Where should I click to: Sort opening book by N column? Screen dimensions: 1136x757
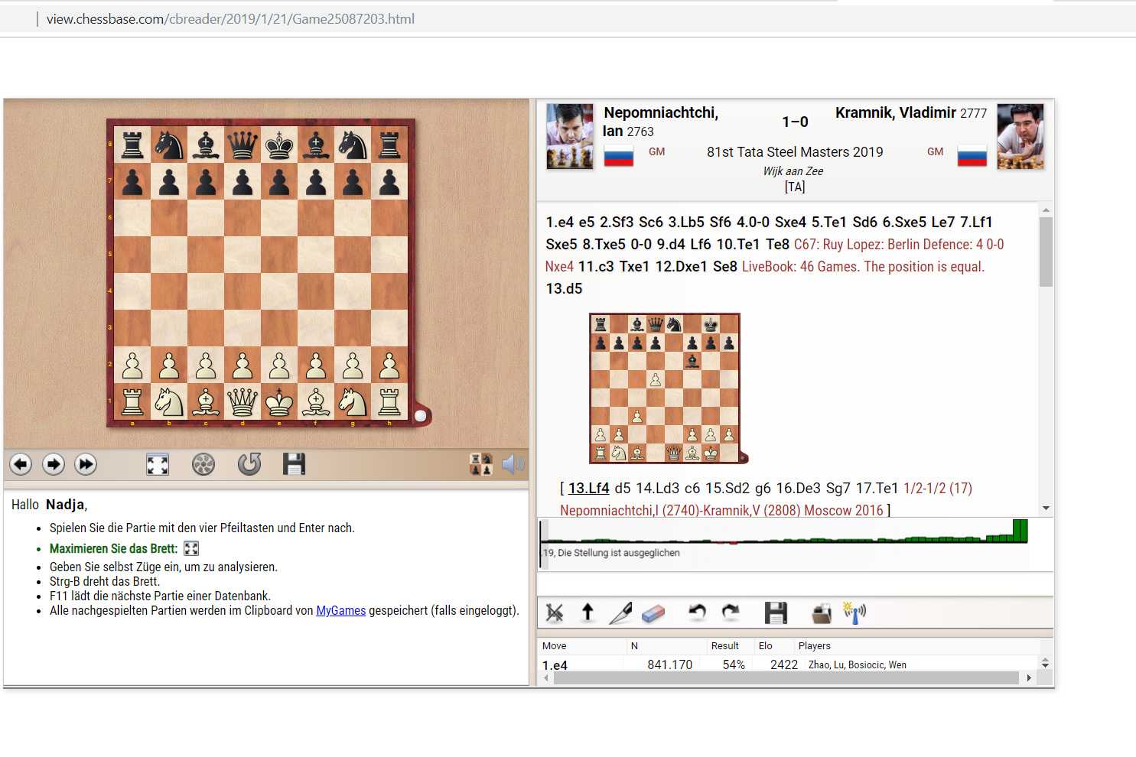click(x=634, y=645)
